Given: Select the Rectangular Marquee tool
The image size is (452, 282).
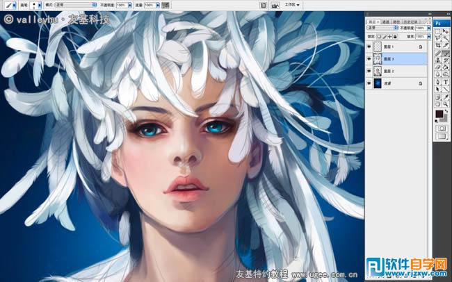Looking at the screenshot, I should [437, 31].
